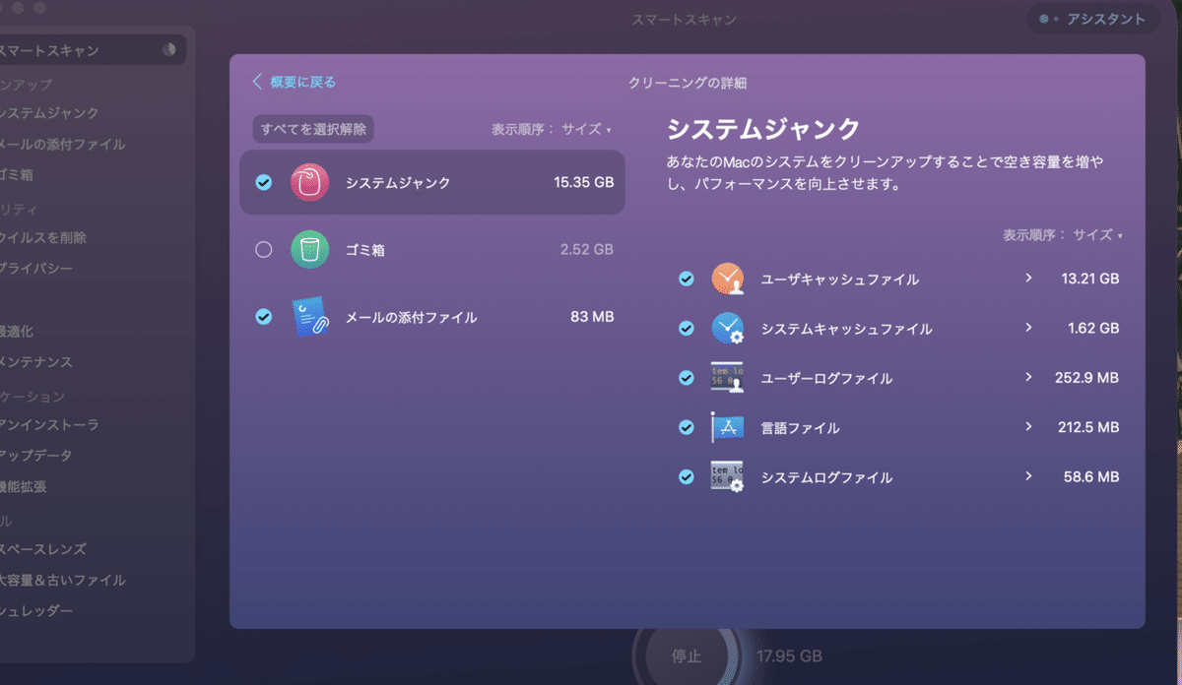
Task: Open 最適化 in the sidebar
Action: click(17, 332)
